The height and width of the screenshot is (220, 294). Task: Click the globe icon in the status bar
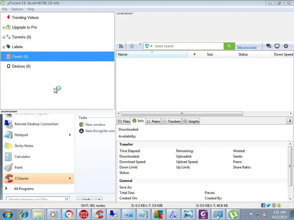[x=274, y=205]
